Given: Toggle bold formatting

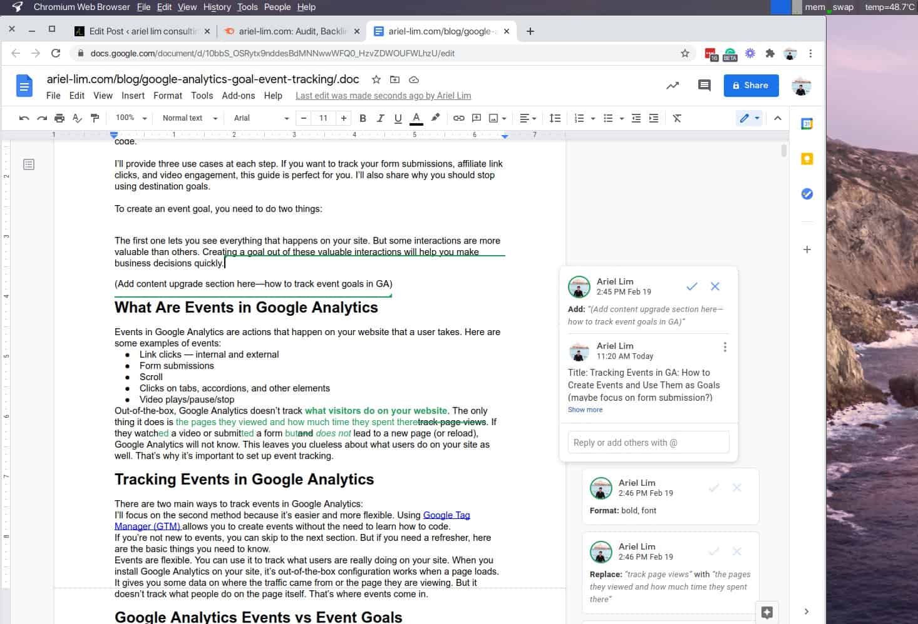Looking at the screenshot, I should point(363,118).
